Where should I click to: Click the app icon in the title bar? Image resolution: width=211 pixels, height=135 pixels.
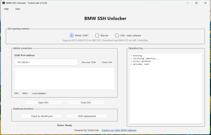tap(4, 3)
